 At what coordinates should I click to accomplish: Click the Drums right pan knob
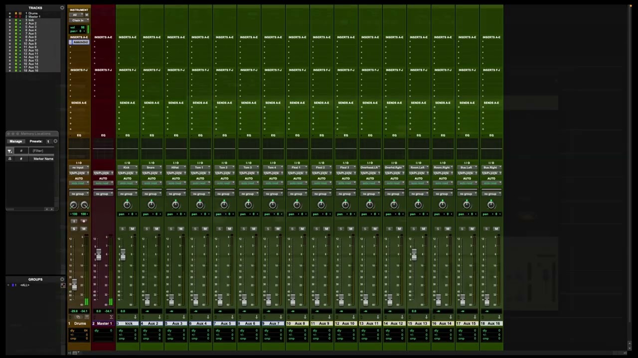84,205
